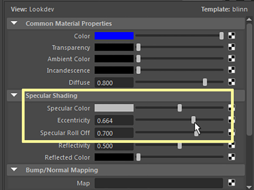Click the grey Specular Color swatch

tap(114, 108)
